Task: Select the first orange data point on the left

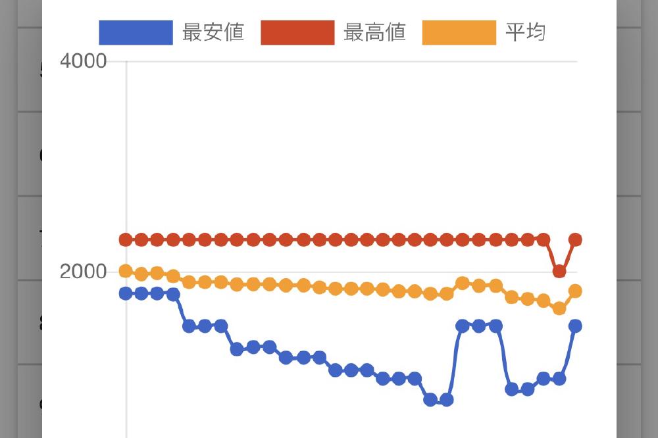Action: point(126,271)
